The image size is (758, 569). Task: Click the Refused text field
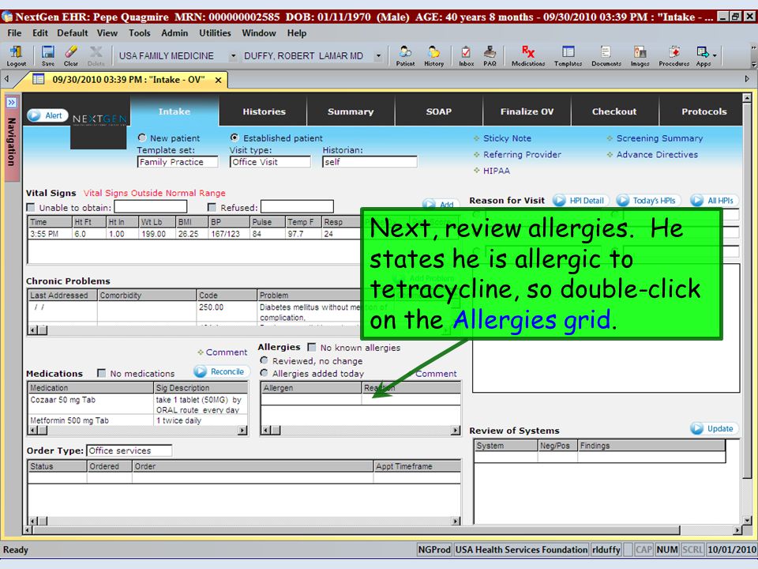click(297, 207)
